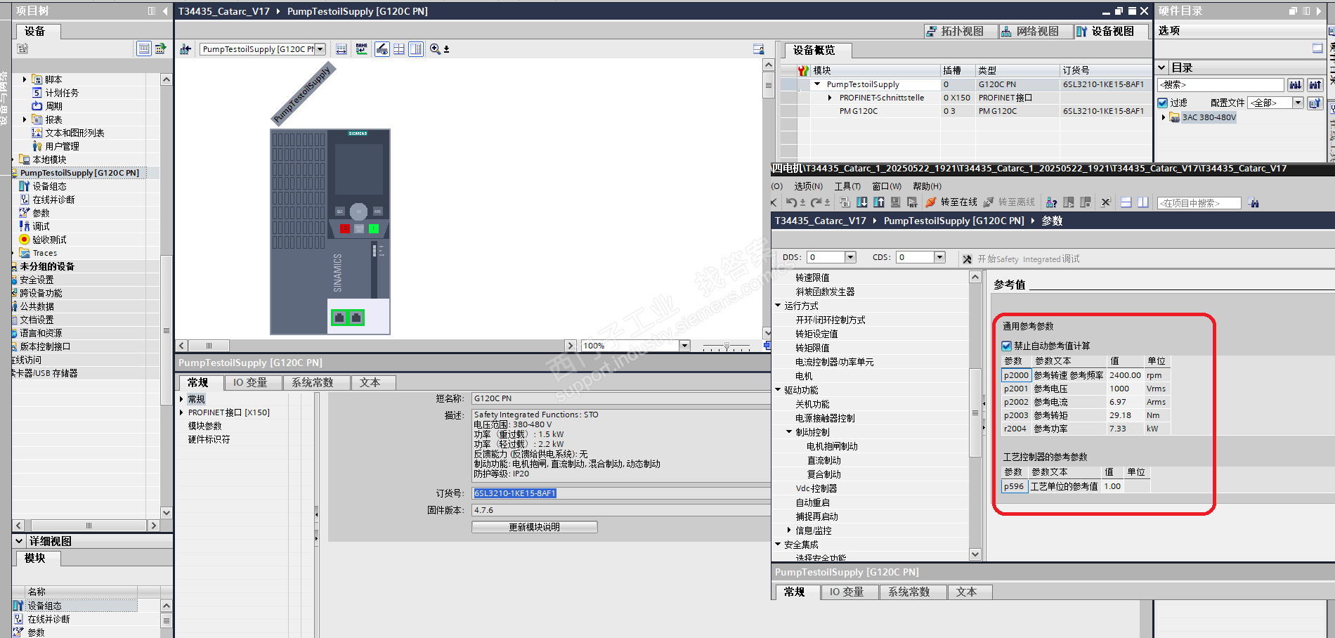The width and height of the screenshot is (1335, 638).
Task: Click the project tree overview icon in 设备 toolbar
Action: pos(144,48)
